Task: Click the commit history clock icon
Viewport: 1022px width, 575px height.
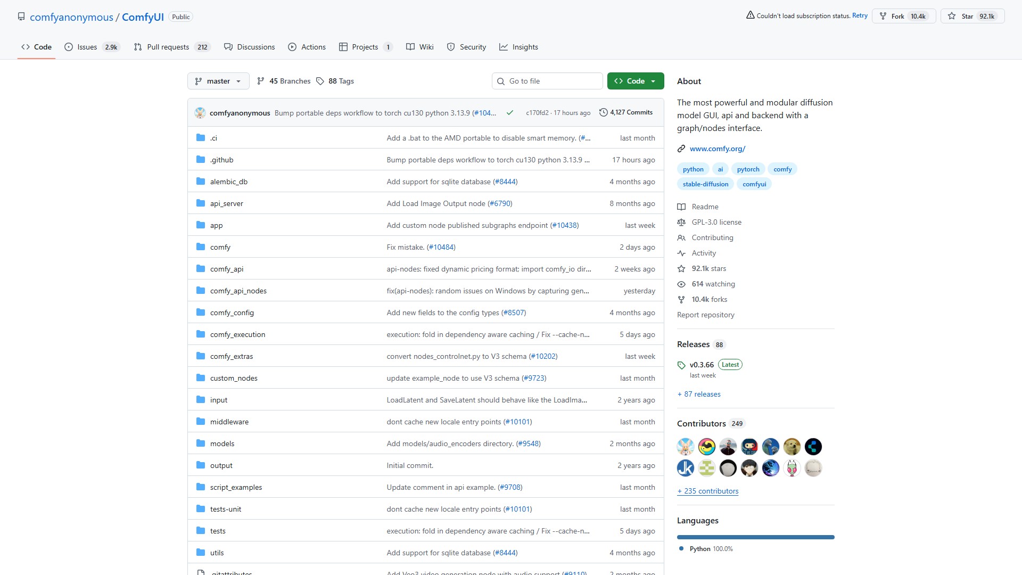Action: 603,112
